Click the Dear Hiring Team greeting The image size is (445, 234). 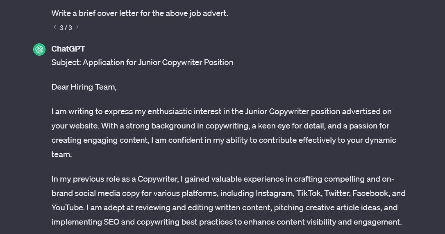coord(84,87)
